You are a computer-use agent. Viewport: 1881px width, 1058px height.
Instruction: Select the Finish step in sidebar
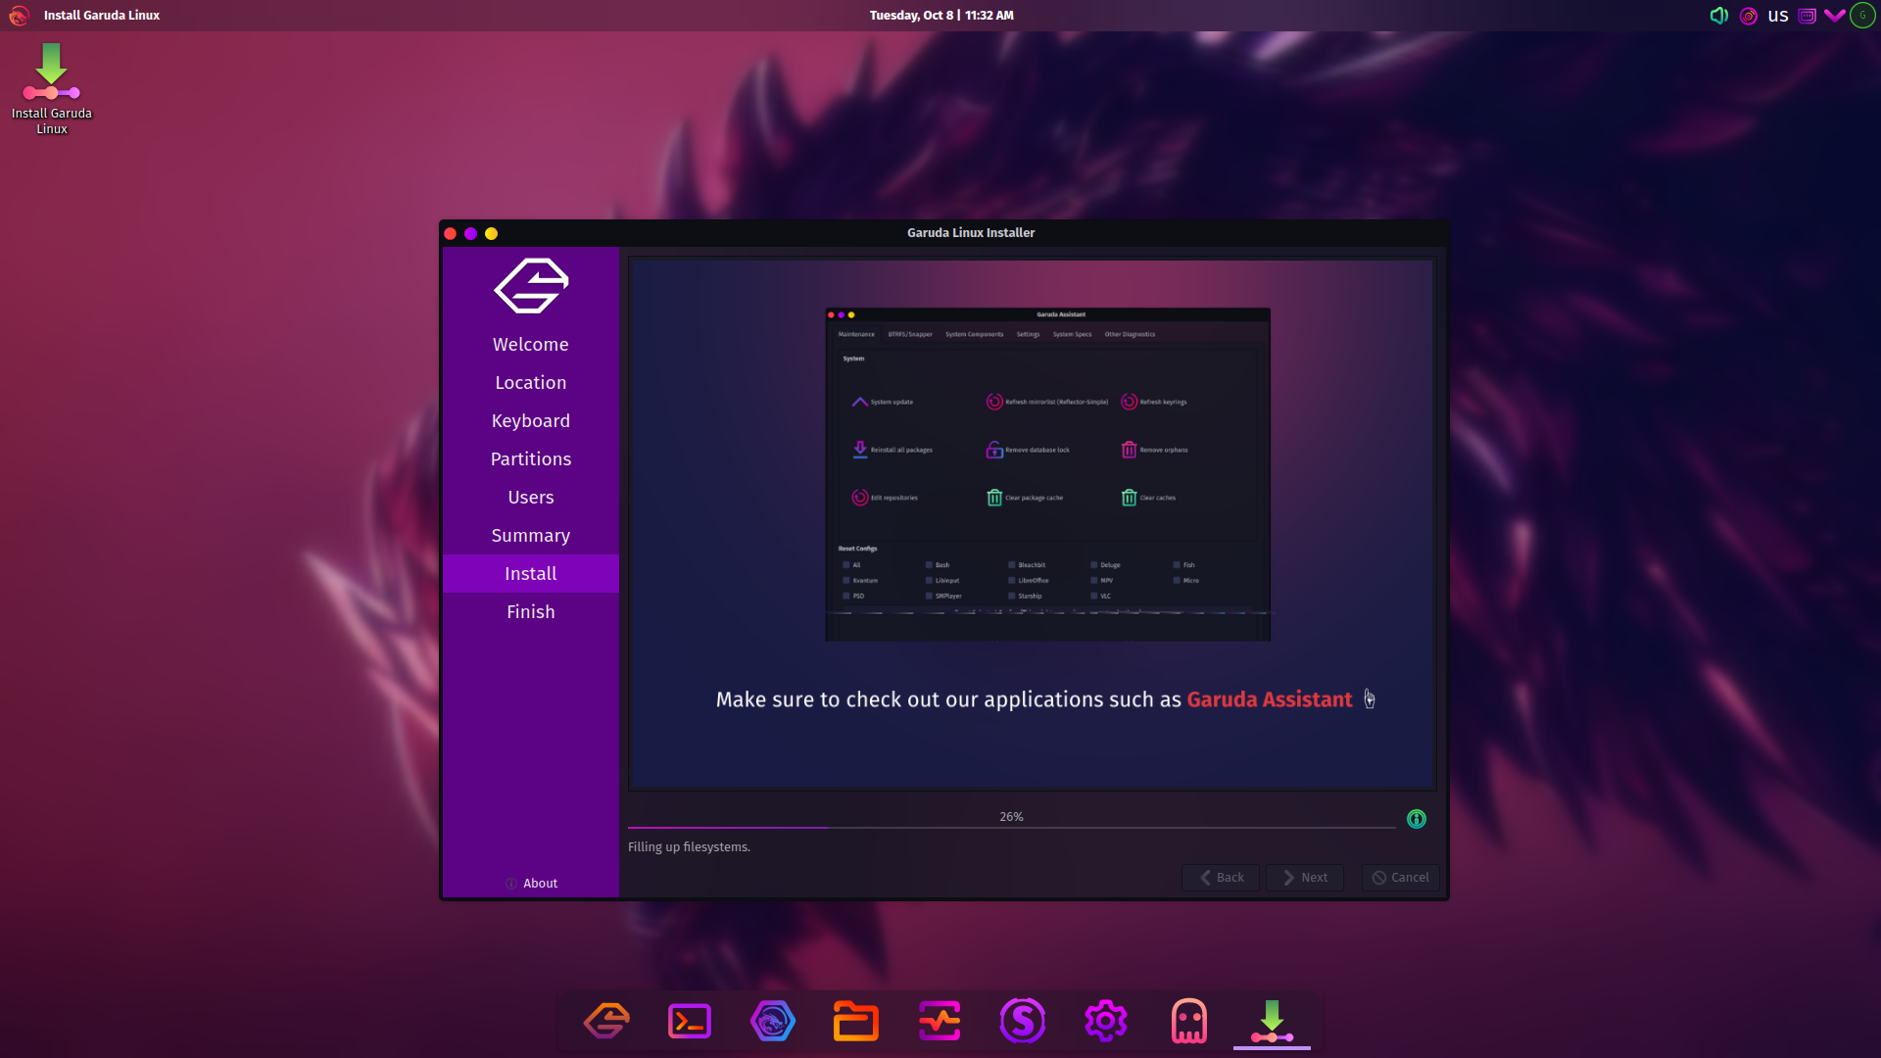click(x=531, y=612)
